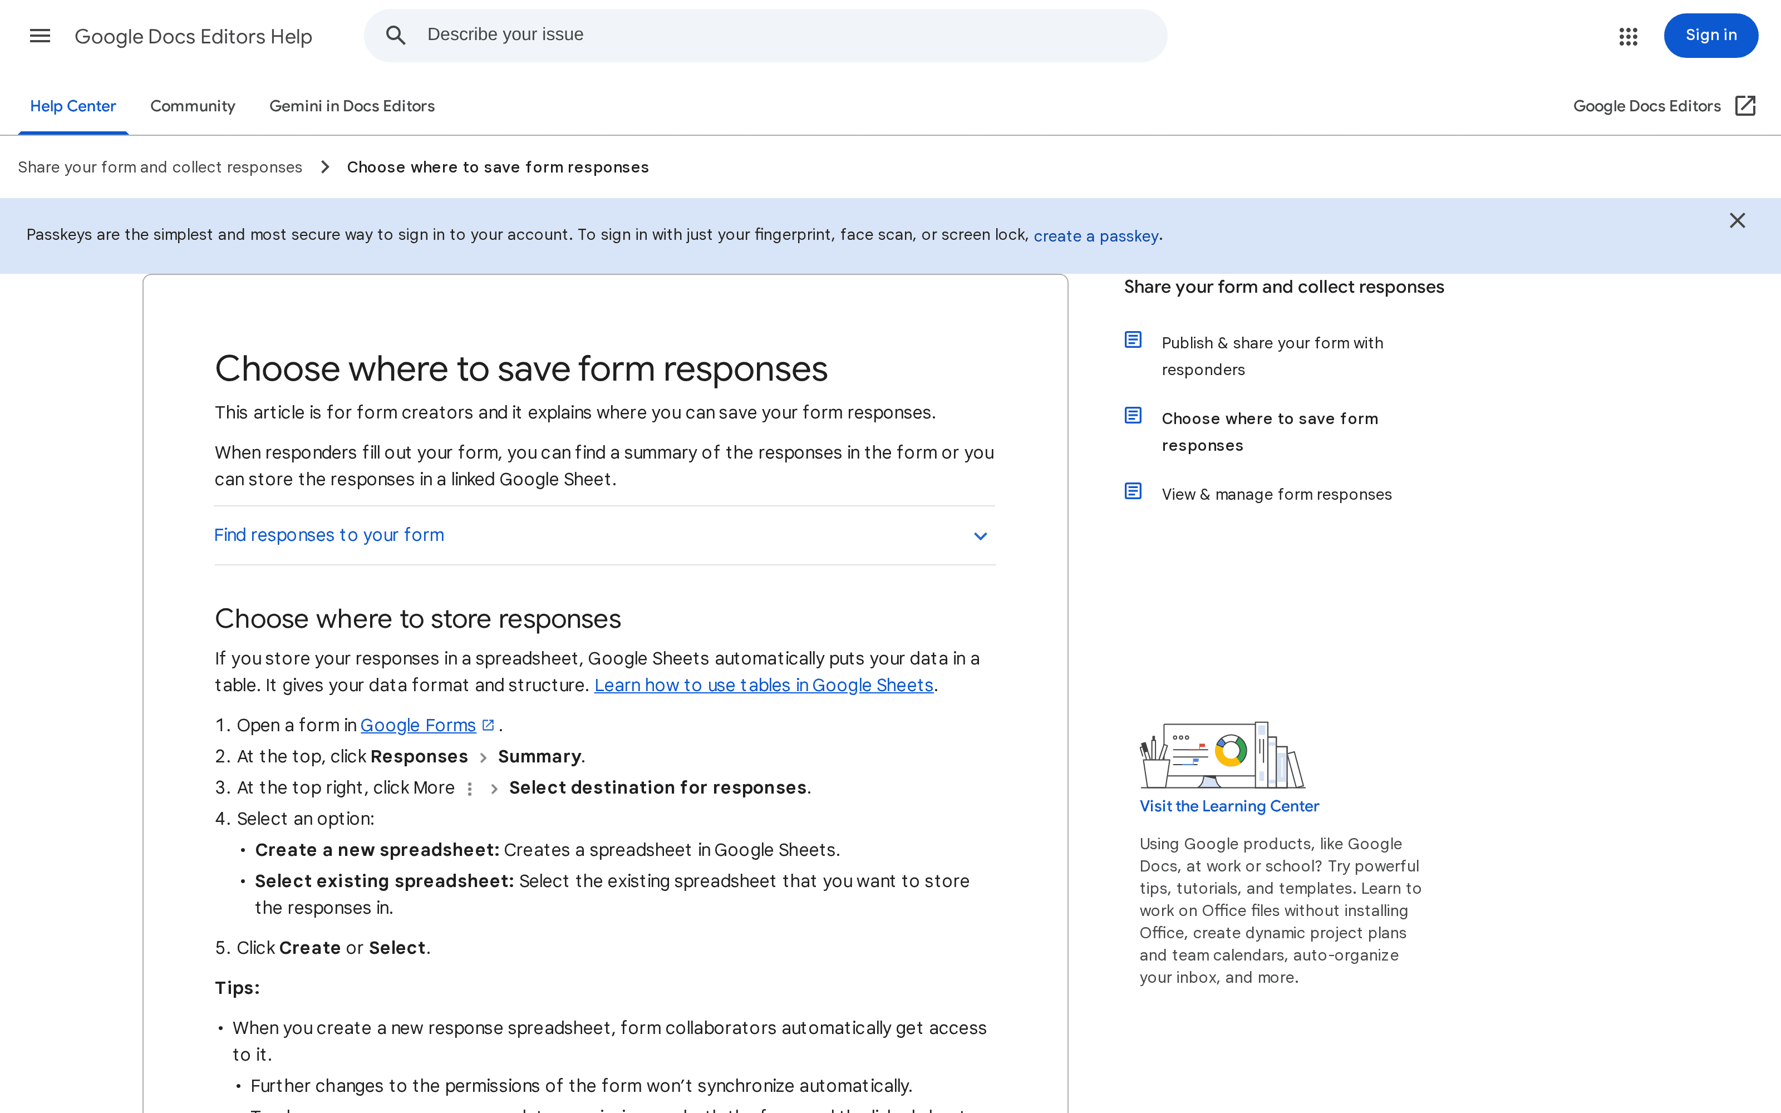The width and height of the screenshot is (1781, 1113).
Task: Select Choose where to save form responses sidebar item
Action: tap(1270, 432)
